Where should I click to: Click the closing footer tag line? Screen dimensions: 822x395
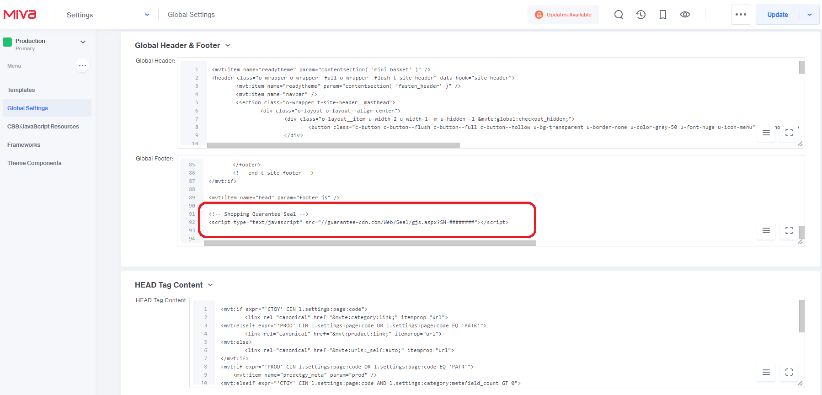coord(247,165)
